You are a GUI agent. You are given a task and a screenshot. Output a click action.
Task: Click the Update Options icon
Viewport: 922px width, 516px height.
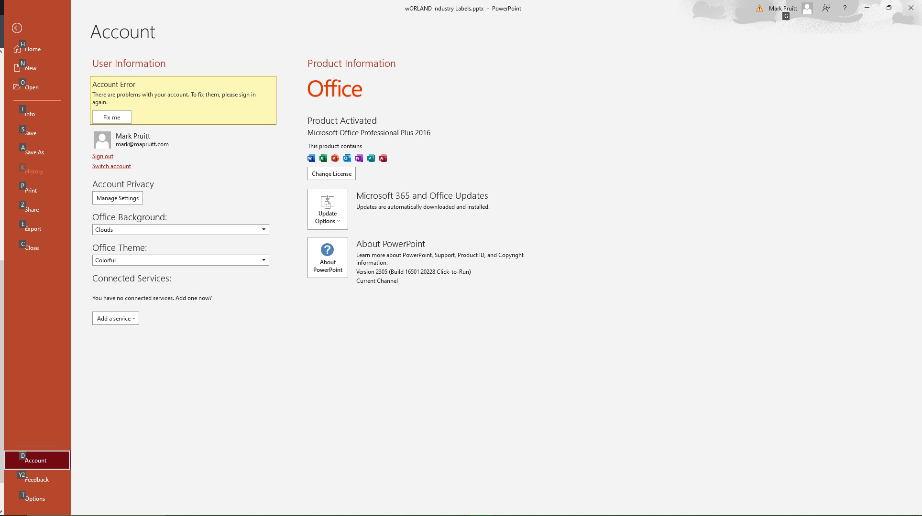click(x=327, y=202)
